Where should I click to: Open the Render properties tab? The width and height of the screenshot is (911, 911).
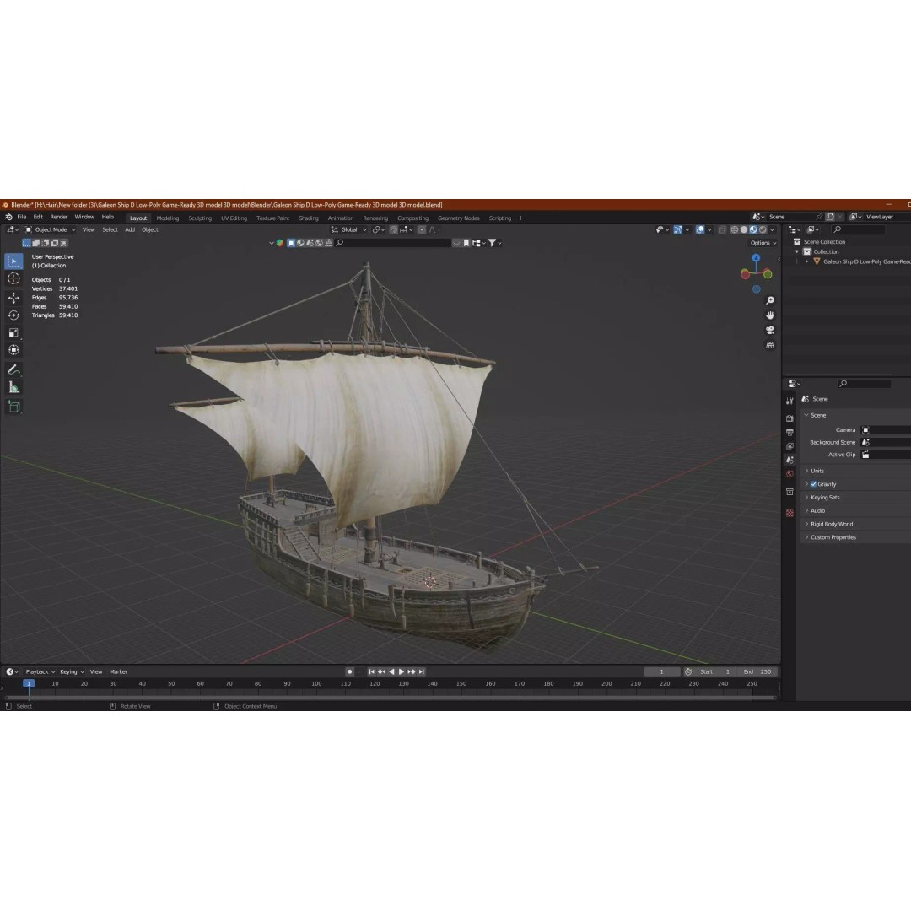point(790,418)
